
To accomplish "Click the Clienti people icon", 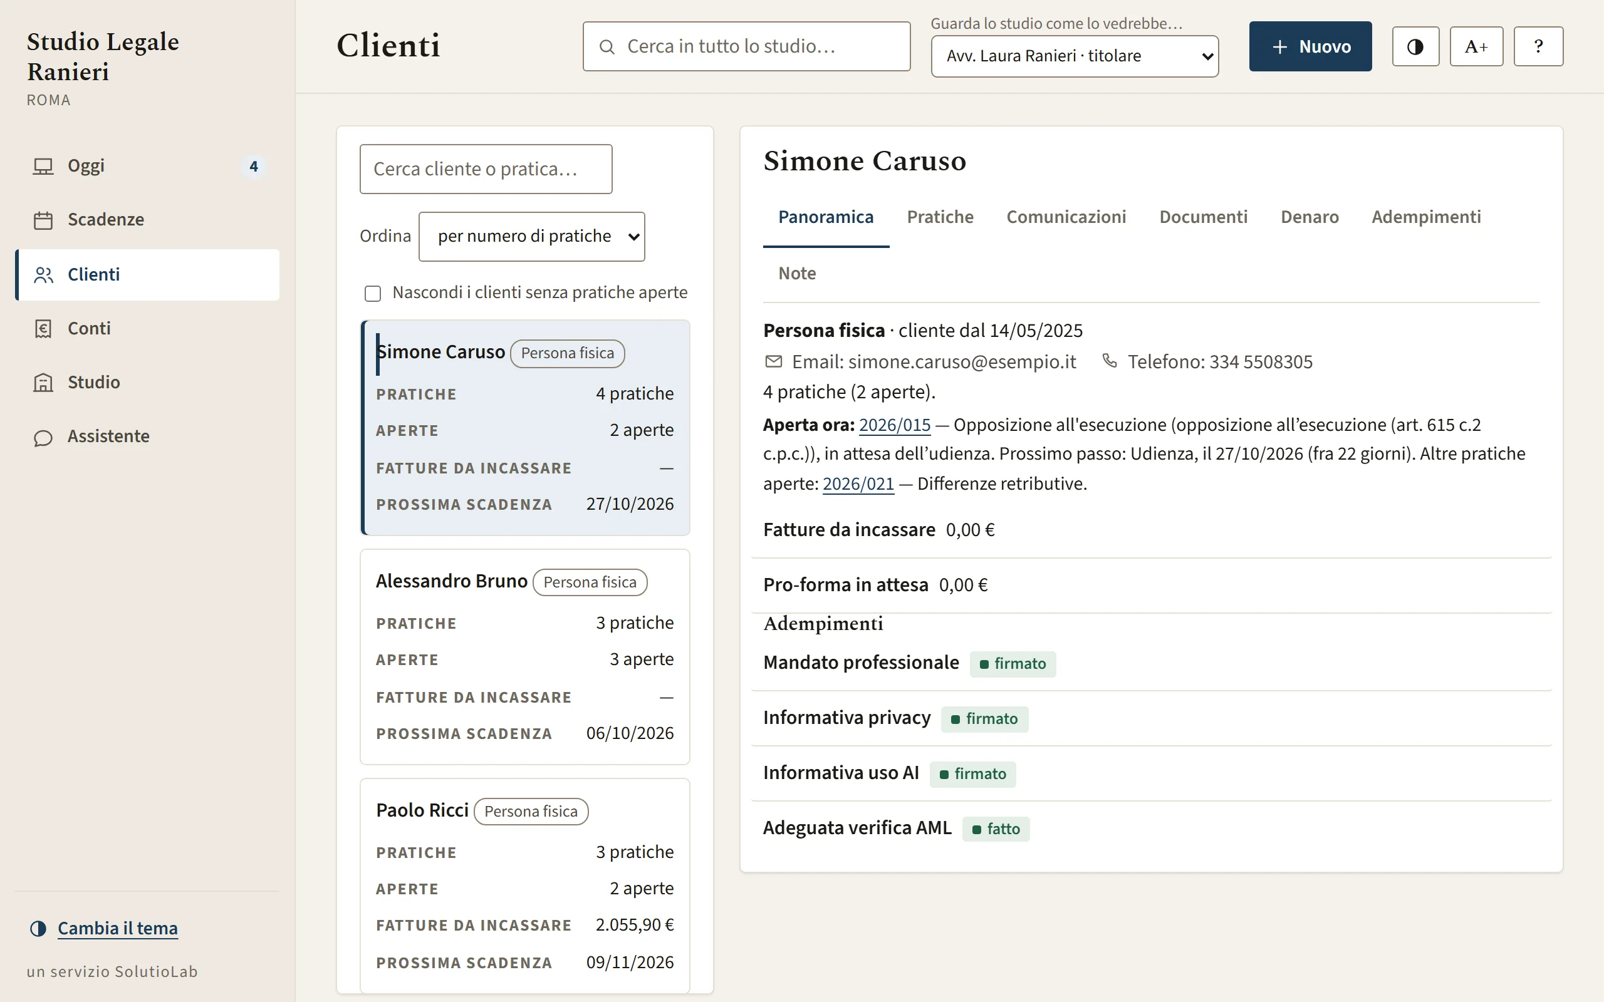I will [43, 275].
